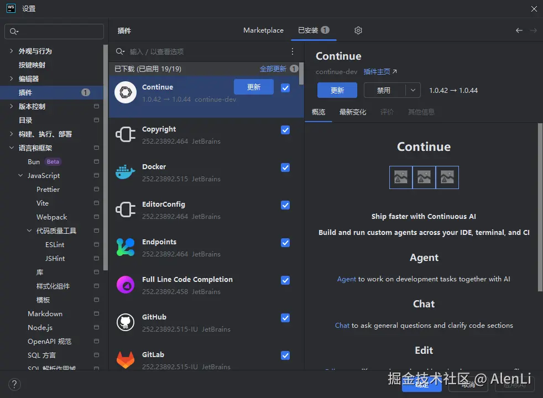Screen dimensions: 543x398
Task: Collapse the 语言和框架 group
Action: point(12,148)
